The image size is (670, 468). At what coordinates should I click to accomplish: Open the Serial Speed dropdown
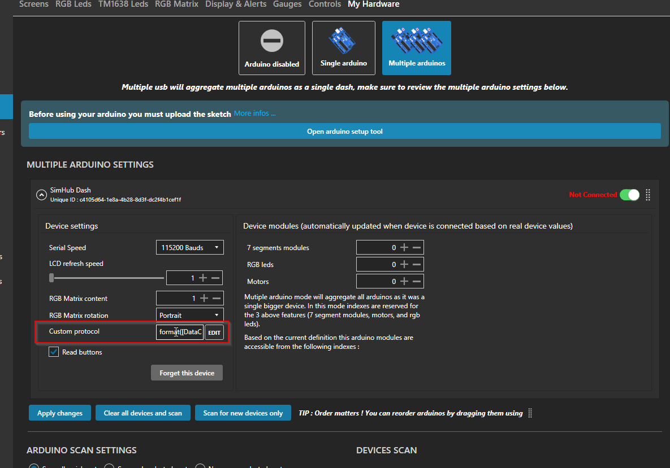pos(189,247)
